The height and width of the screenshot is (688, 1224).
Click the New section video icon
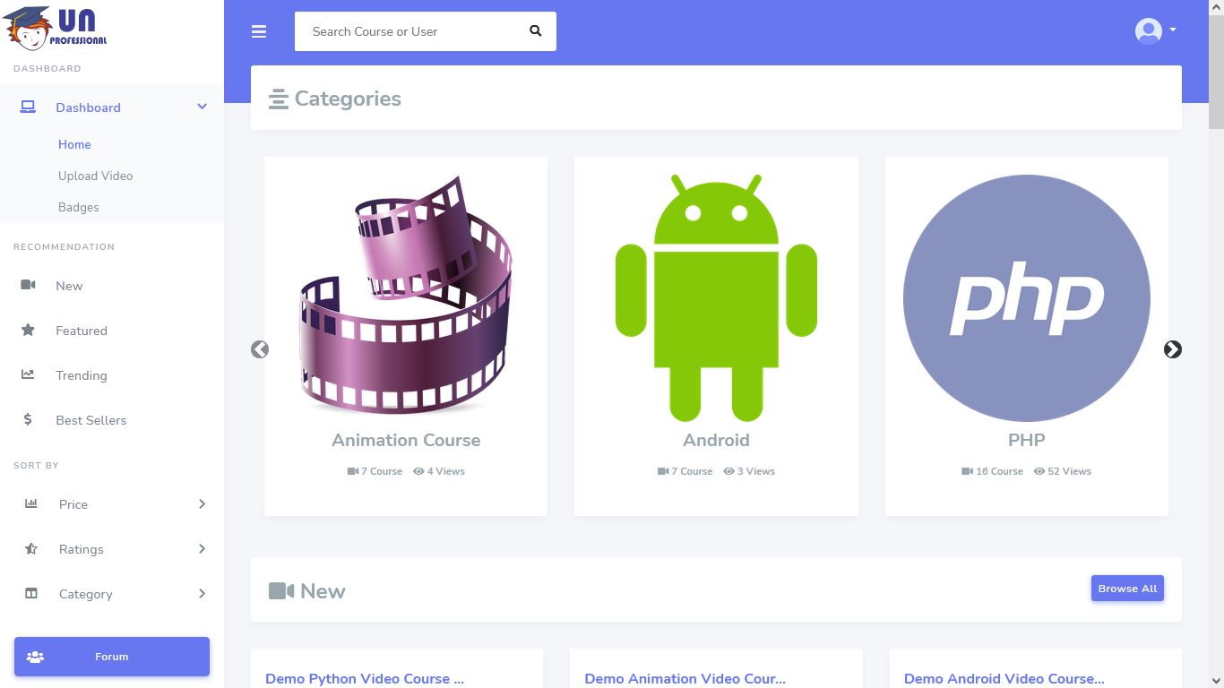[x=281, y=591]
